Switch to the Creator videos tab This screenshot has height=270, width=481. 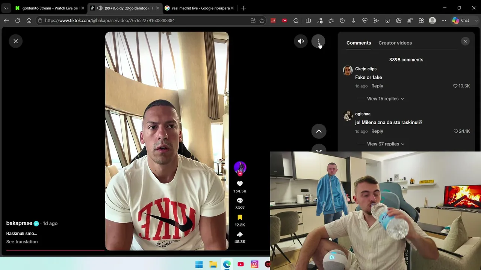(395, 43)
